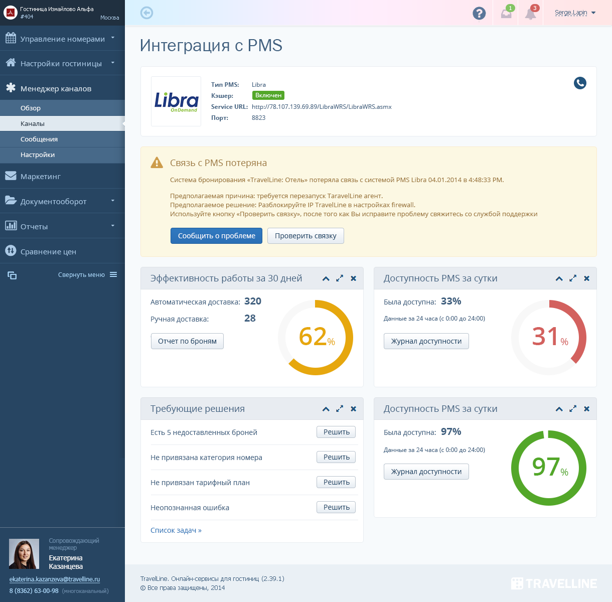Expand the Настройки гостиницы menu arrow
The image size is (612, 602).
point(113,63)
